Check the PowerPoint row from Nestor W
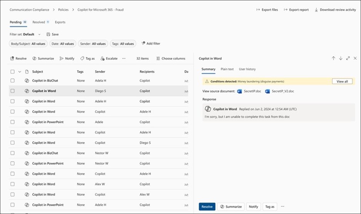The width and height of the screenshot is (361, 214). click(12, 163)
